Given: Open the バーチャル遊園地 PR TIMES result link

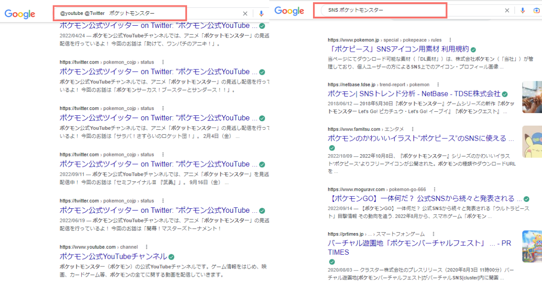Looking at the screenshot, I should coord(420,247).
